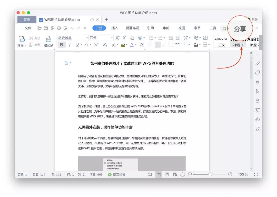Switch to the 插入 ribbon tab
277x197 pixels.
(x=114, y=28)
